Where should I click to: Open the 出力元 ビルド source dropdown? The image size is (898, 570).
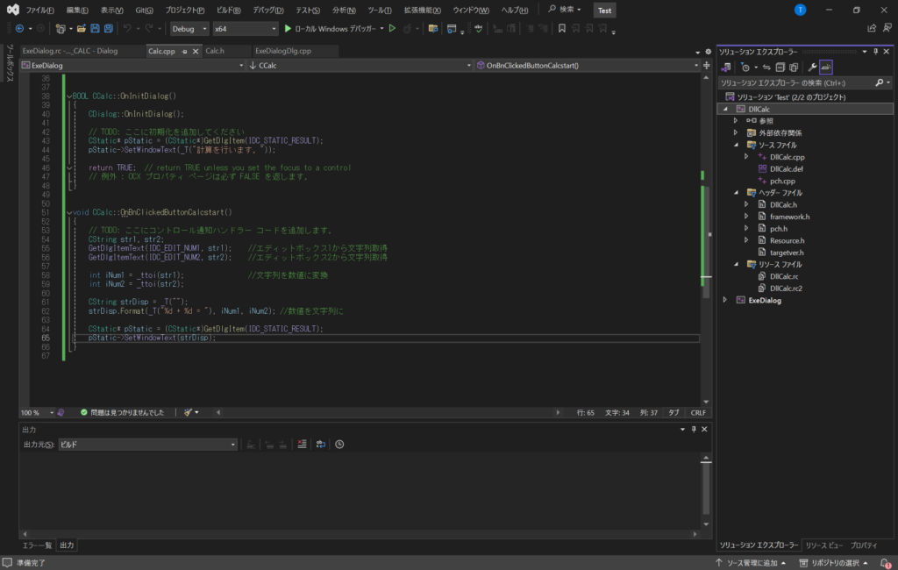pos(147,445)
